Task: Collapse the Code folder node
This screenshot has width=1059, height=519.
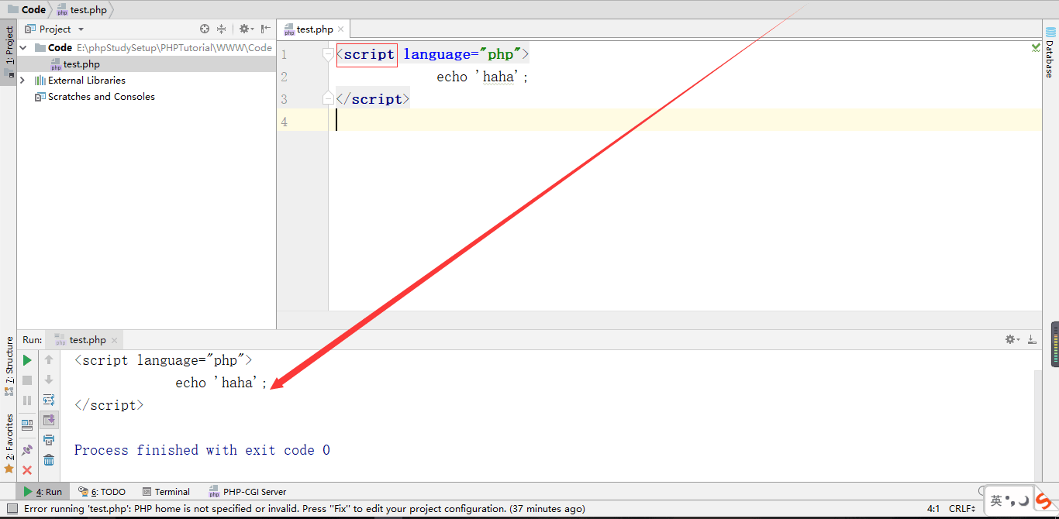Action: point(23,47)
